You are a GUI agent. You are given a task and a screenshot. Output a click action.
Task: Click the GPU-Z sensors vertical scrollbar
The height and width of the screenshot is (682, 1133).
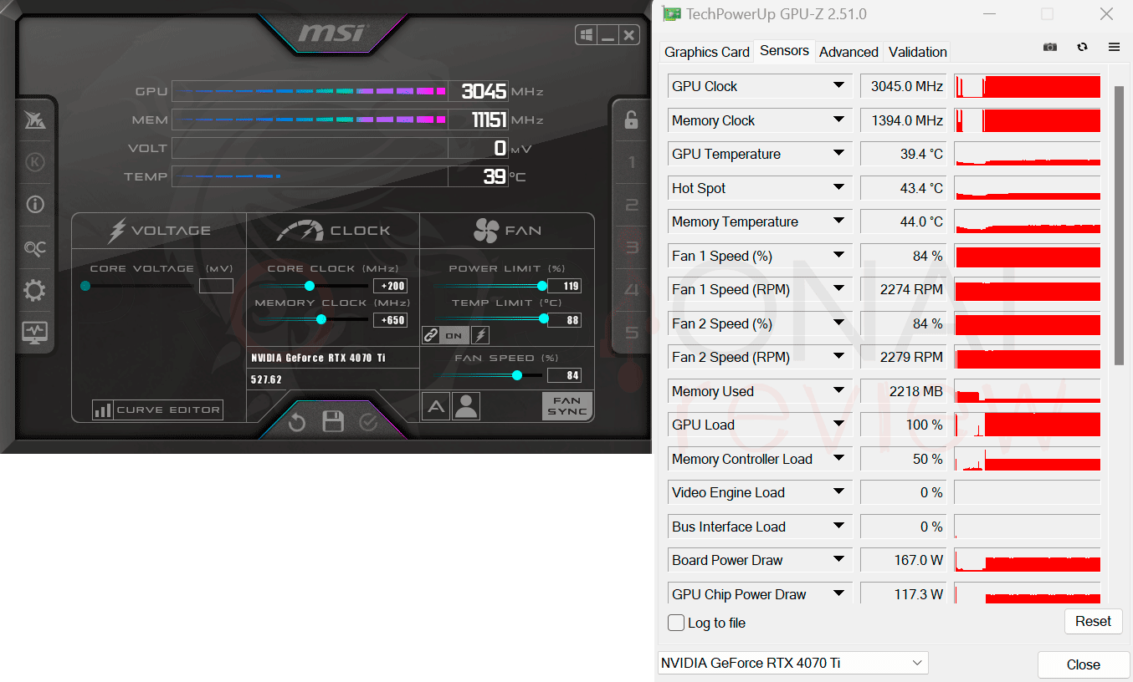(1119, 226)
